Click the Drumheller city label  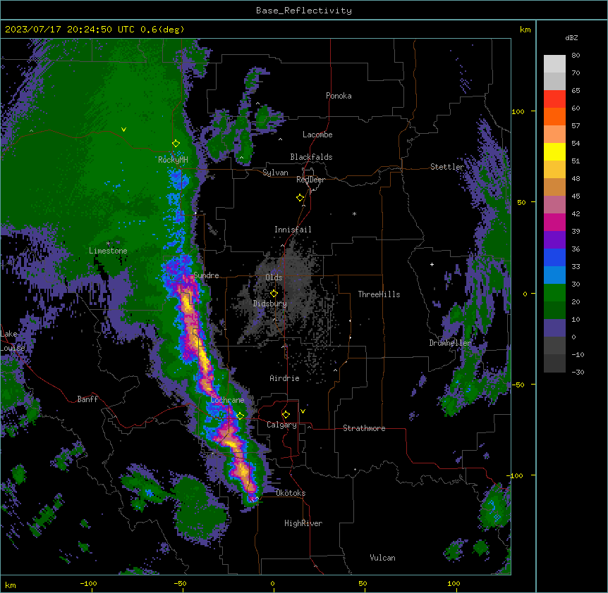(x=450, y=343)
